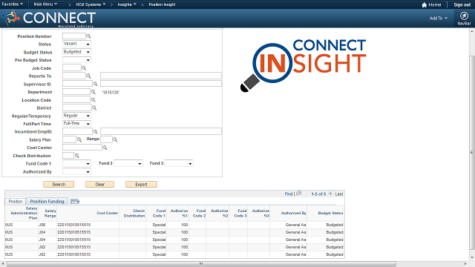475x267 pixels.
Task: Open Incumbent EmplID lookup magnifier
Action: (96, 132)
